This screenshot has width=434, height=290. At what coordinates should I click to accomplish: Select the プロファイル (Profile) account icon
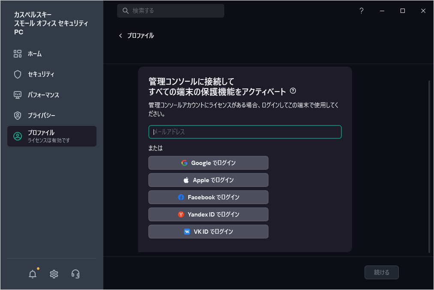coord(17,136)
